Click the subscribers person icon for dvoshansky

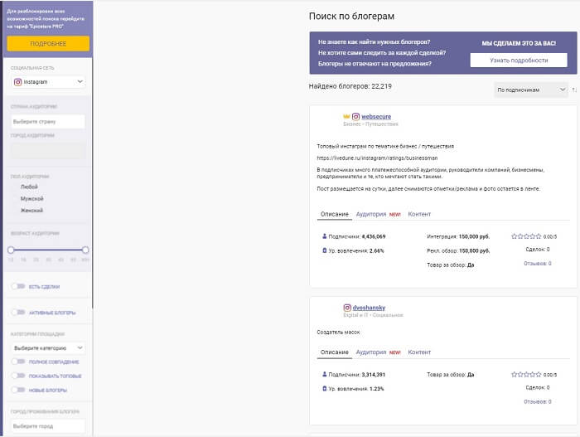coord(325,374)
